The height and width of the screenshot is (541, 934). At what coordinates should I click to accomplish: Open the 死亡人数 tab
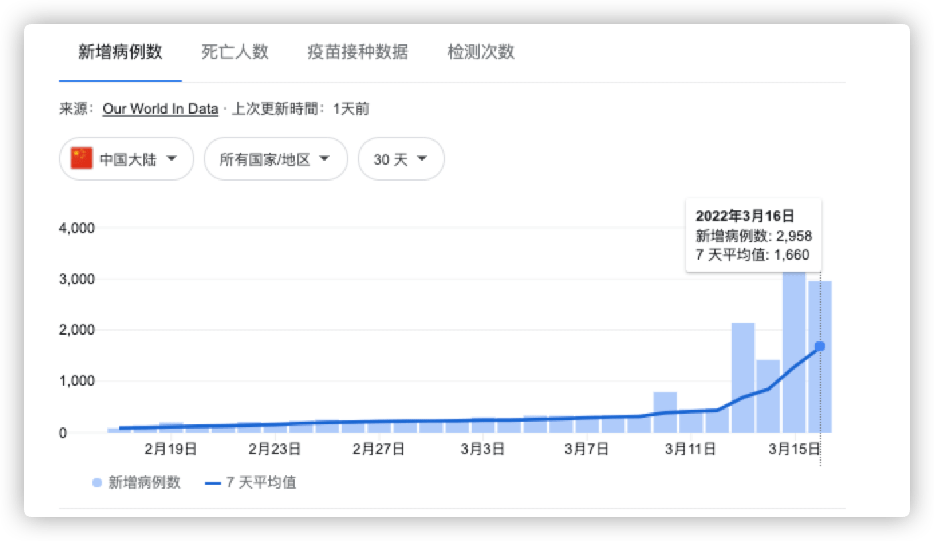click(235, 52)
